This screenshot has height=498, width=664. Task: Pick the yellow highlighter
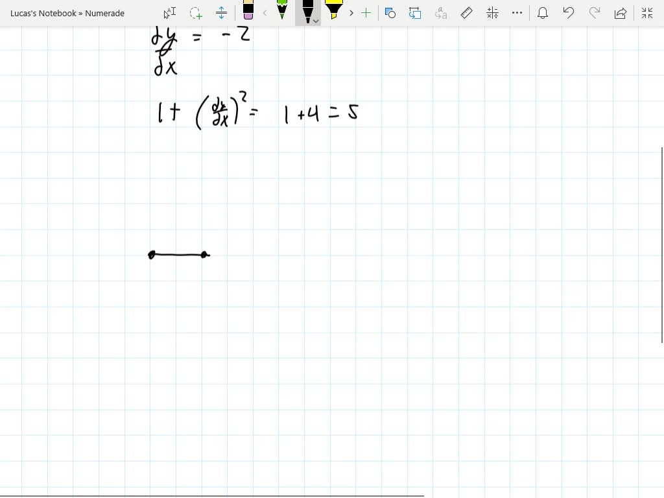click(x=333, y=13)
